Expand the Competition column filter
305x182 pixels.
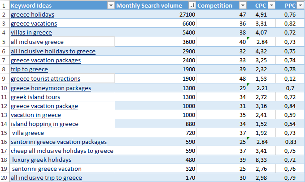pyautogui.click(x=243, y=5)
